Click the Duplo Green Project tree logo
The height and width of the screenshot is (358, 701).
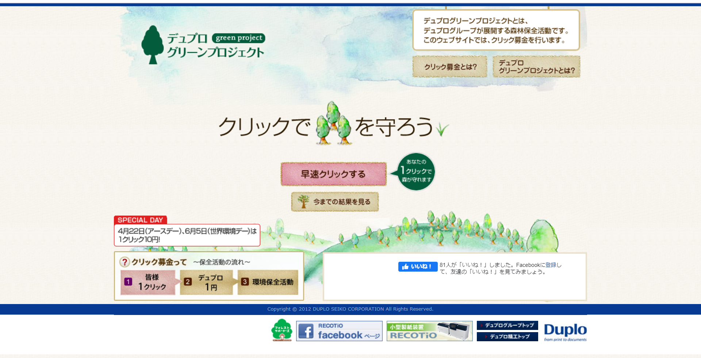pyautogui.click(x=152, y=45)
